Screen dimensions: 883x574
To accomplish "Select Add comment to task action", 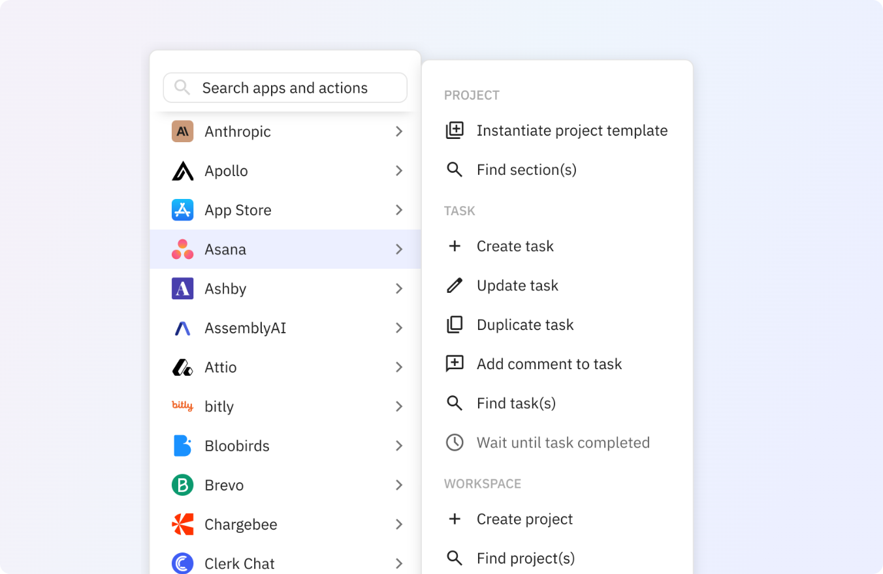I will tap(557, 364).
